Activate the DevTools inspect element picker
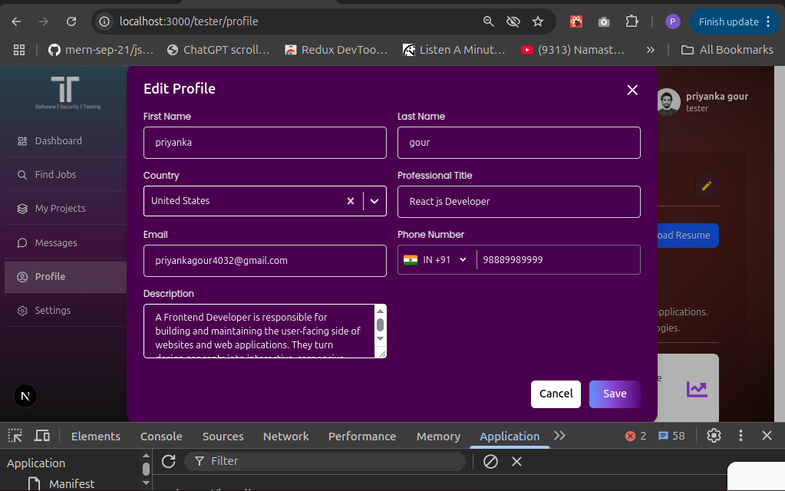Viewport: 785px width, 491px height. 15,436
